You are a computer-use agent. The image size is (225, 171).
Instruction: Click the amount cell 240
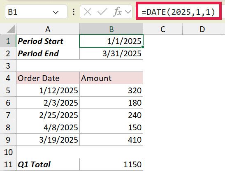pos(111,115)
